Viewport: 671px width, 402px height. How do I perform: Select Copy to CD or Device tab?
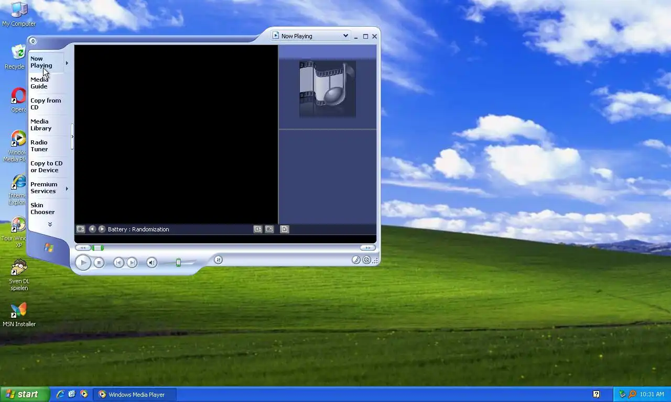tap(46, 167)
